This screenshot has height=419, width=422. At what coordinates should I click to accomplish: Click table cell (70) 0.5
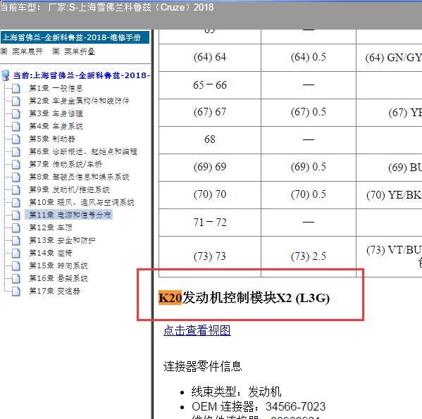click(x=309, y=194)
